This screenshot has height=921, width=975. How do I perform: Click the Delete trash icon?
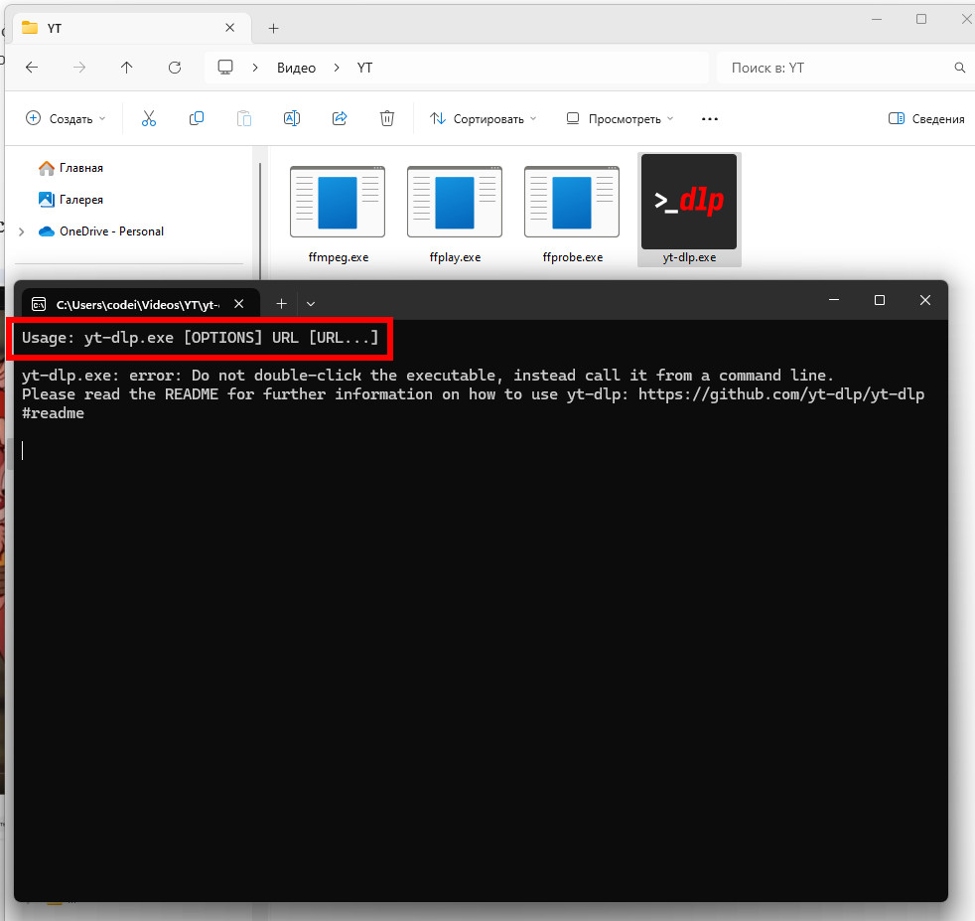click(x=387, y=118)
